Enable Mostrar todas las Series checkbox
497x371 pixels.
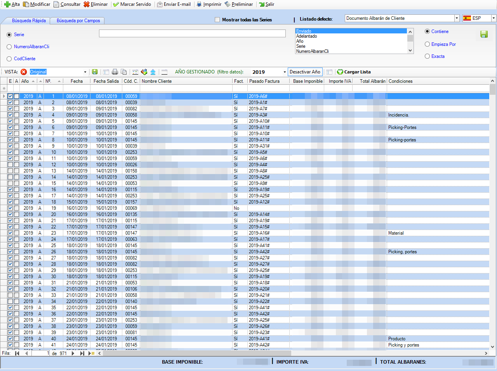pos(217,19)
